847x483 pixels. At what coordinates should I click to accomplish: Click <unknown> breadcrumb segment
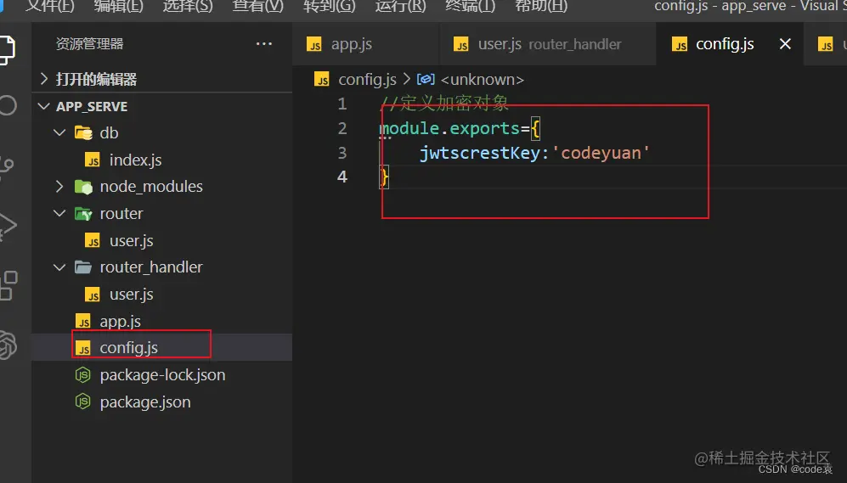tap(483, 80)
